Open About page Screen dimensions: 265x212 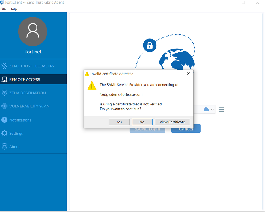click(x=33, y=147)
